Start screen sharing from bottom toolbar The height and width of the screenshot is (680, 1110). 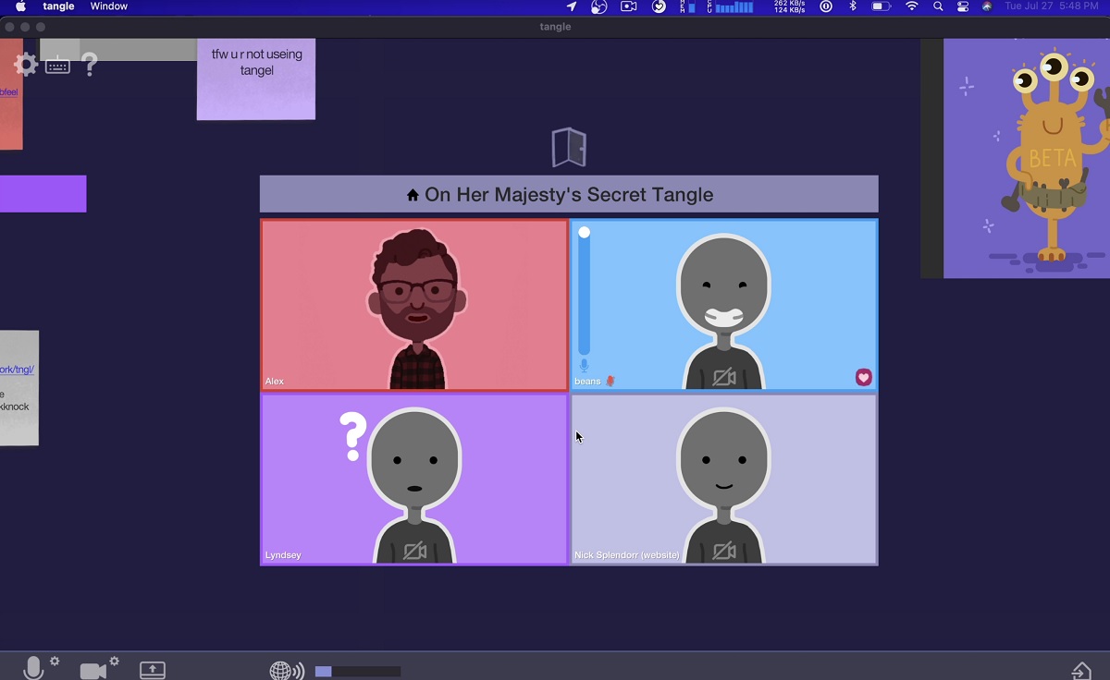pos(153,670)
